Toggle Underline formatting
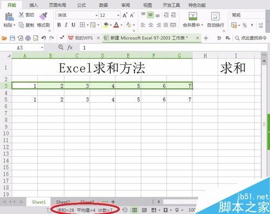This screenshot has height=214, width=270. coord(73,25)
